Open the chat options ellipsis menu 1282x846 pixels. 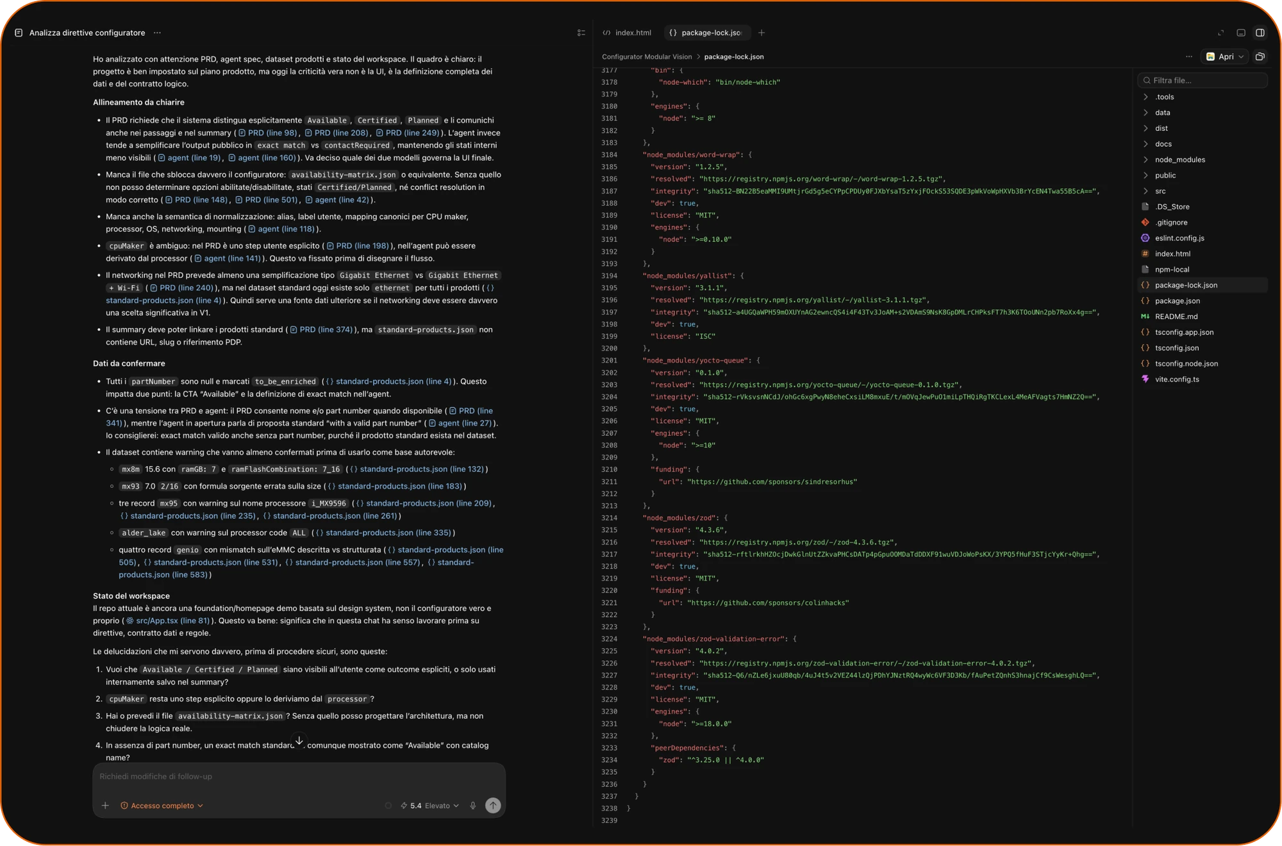157,33
